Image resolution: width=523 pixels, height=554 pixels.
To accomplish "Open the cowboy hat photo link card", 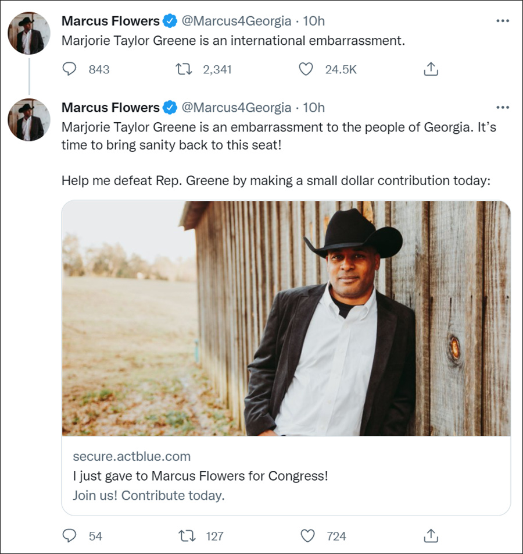I will (286, 318).
